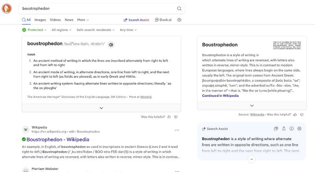Share the Search Assist answer
This screenshot has width=315, height=172.
coord(283,129)
